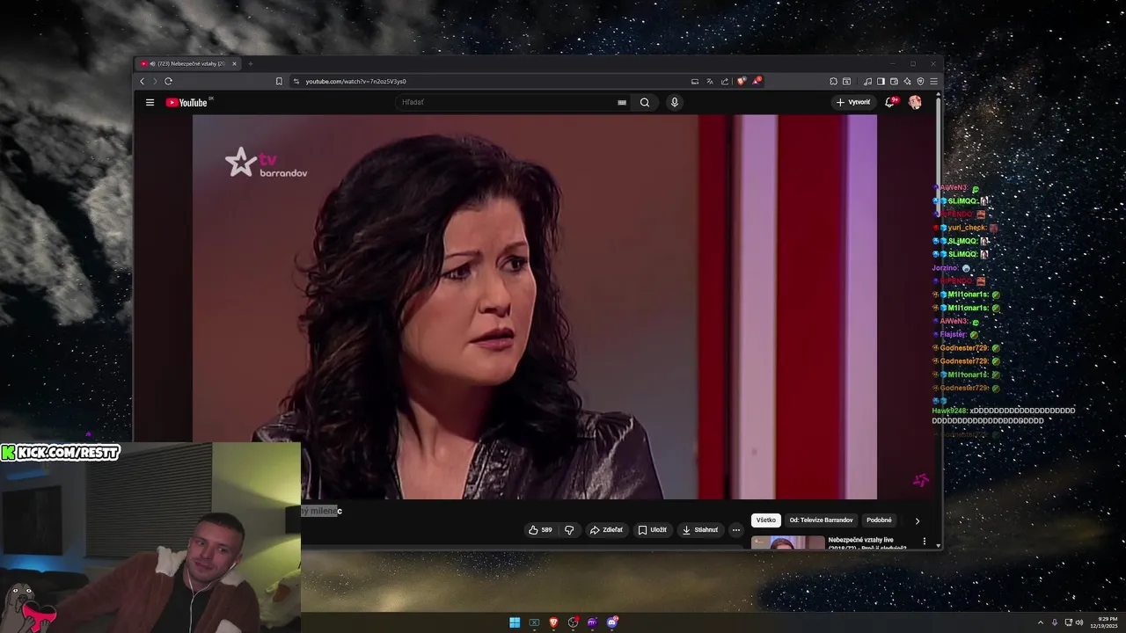This screenshot has width=1126, height=633.
Task: Save the video with Uložiť
Action: (653, 529)
